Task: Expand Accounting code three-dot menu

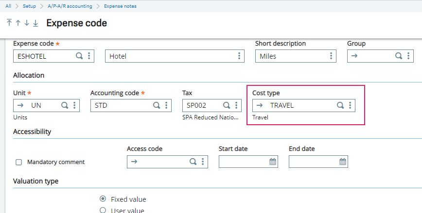Action: (x=166, y=105)
